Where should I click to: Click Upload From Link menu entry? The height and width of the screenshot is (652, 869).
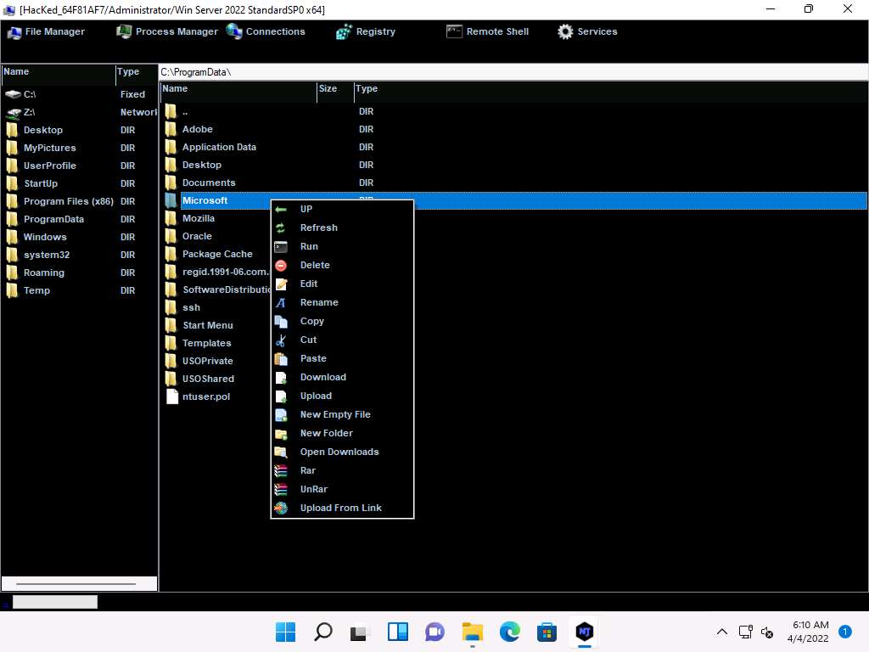pyautogui.click(x=340, y=508)
